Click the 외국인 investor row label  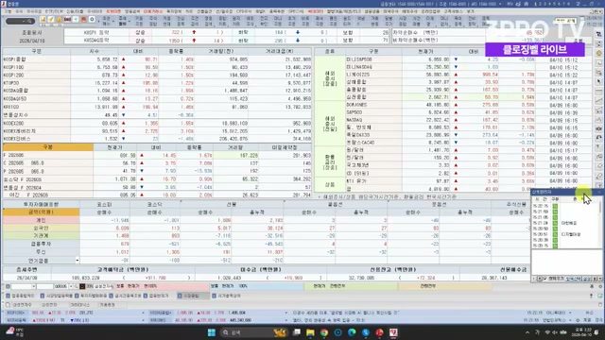[x=41, y=228]
